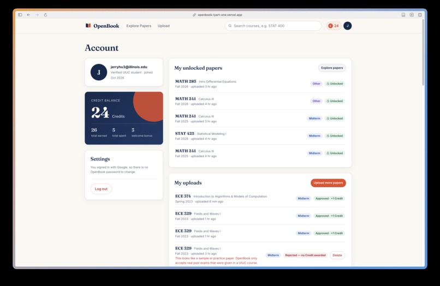Viewport: 440px width, 286px height.
Task: Click the page vertical scrollbar
Action: 423,52
